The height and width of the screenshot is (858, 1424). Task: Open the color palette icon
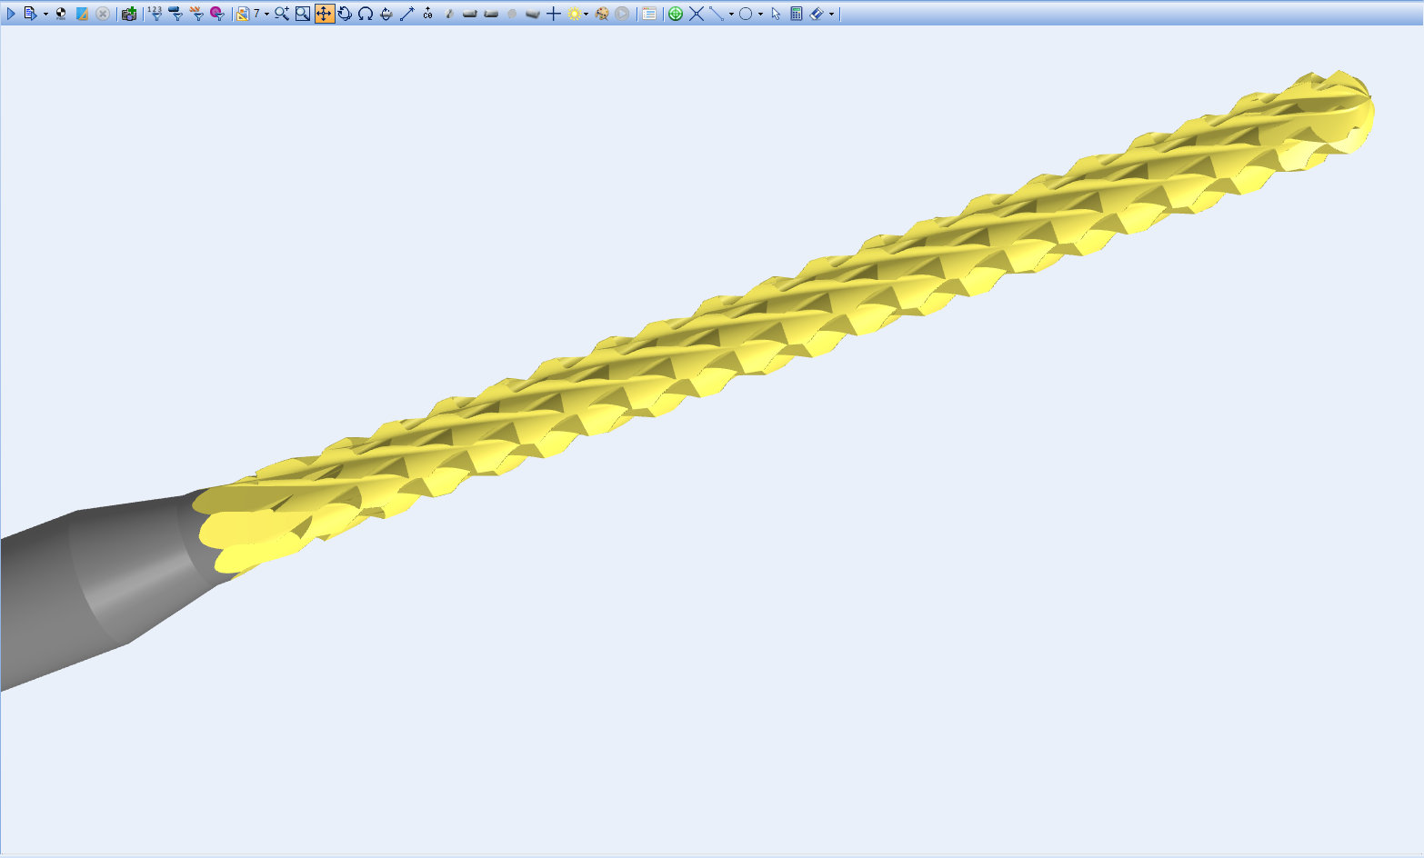[602, 14]
